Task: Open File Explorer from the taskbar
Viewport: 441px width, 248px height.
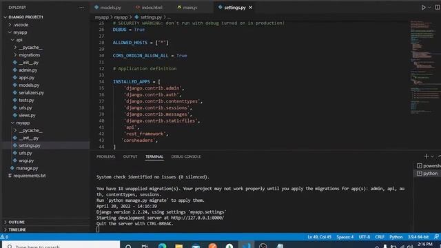Action: tap(179, 245)
